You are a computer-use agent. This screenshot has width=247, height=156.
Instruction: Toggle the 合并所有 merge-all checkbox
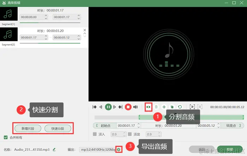pyautogui.click(x=6, y=137)
